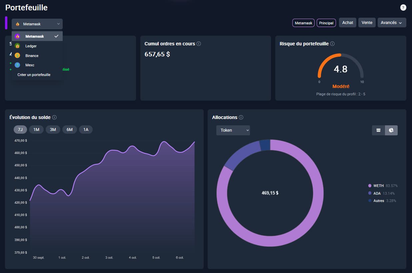
Task: Select the pie chart view in Allocations
Action: pos(391,130)
